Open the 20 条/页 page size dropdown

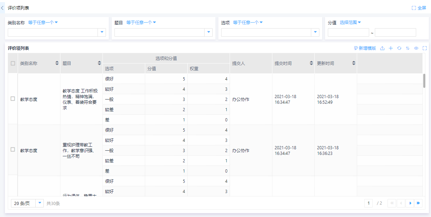pyautogui.click(x=40, y=203)
